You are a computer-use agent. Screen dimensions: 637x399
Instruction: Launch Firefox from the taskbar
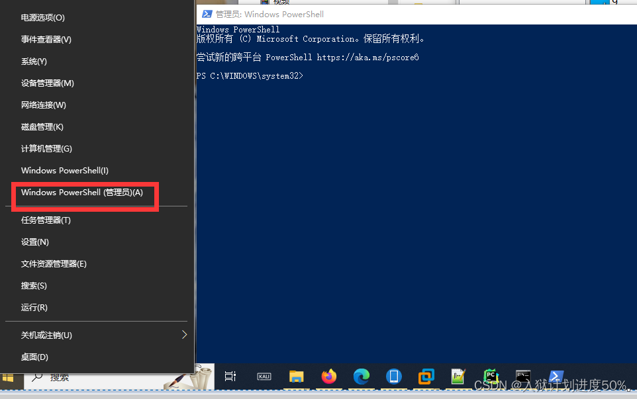coord(328,377)
